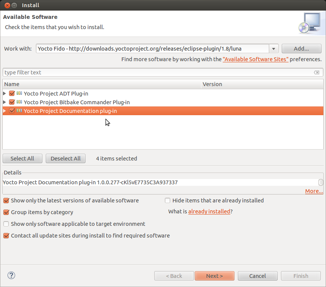This screenshot has width=326, height=287.
Task: Check "Show only software applicable to target environment"
Action: 6,224
